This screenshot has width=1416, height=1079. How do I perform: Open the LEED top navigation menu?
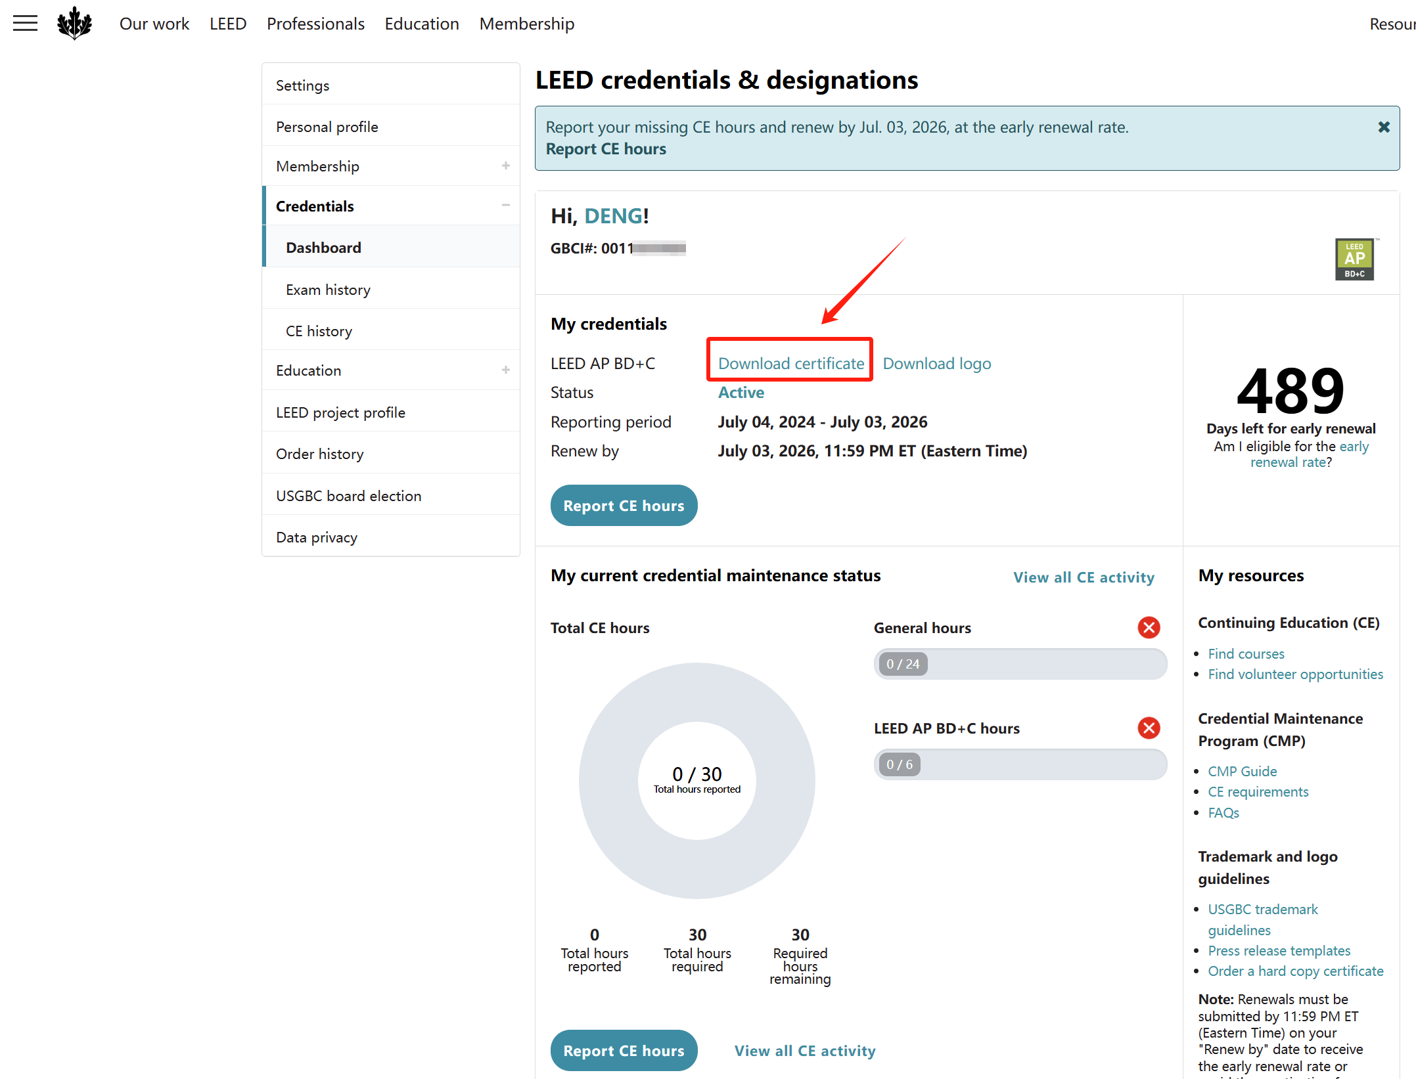228,24
